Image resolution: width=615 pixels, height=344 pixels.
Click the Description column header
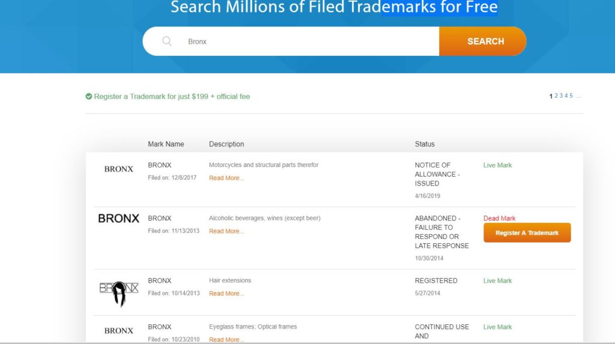click(x=226, y=144)
